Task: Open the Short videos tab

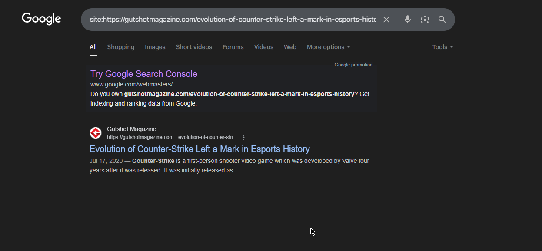Action: [x=194, y=47]
